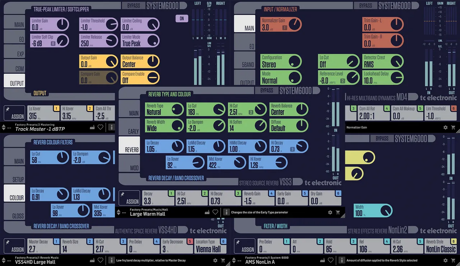Open the settings gear on the NonLin2 preset bar
Image resolution: width=460 pixels, height=266 pixels.
pyautogui.click(x=445, y=260)
